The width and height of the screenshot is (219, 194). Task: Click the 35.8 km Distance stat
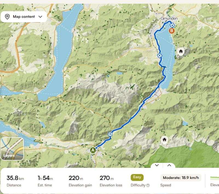[15, 181]
